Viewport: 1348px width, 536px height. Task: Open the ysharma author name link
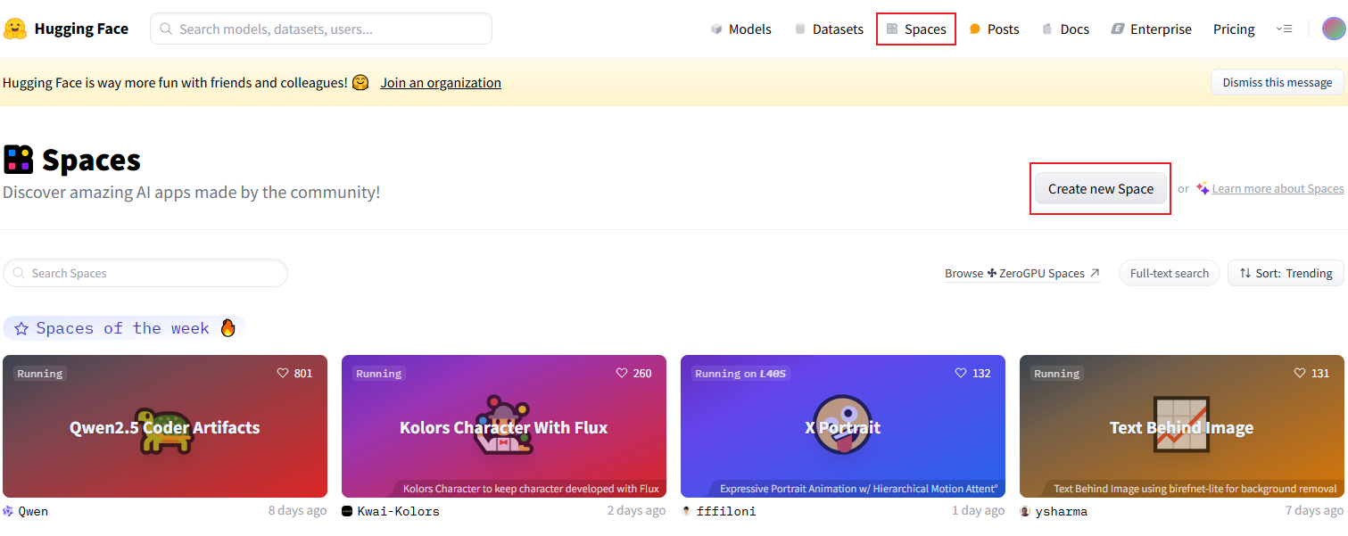tap(1061, 511)
